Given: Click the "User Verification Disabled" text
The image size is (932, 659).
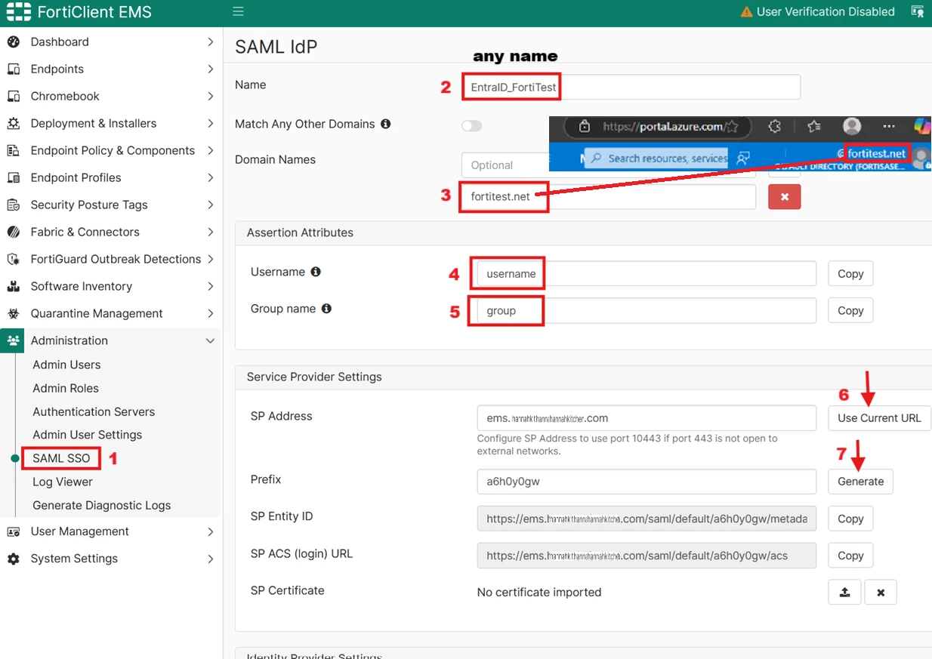Looking at the screenshot, I should point(826,12).
